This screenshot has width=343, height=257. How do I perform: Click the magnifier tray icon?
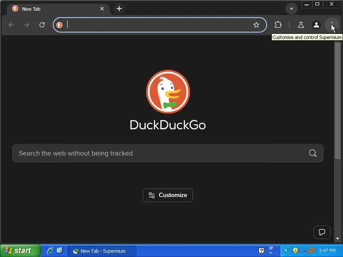[x=311, y=251]
